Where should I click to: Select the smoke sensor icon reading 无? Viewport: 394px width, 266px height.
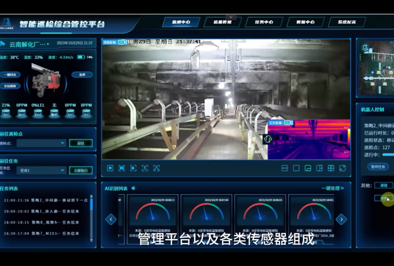(54, 114)
